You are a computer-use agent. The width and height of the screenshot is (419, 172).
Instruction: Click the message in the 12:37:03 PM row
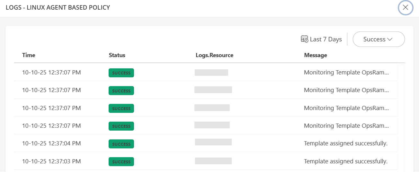point(345,161)
